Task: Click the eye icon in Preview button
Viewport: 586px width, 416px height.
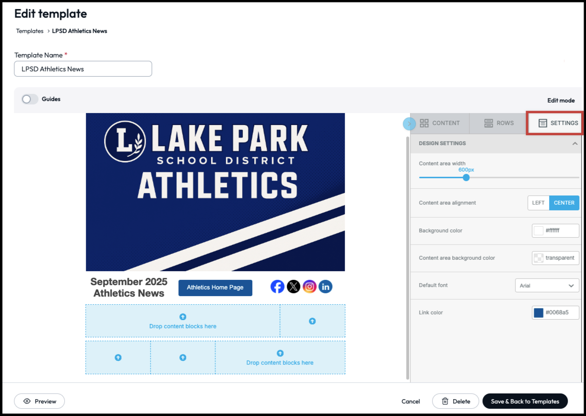Action: pos(27,401)
